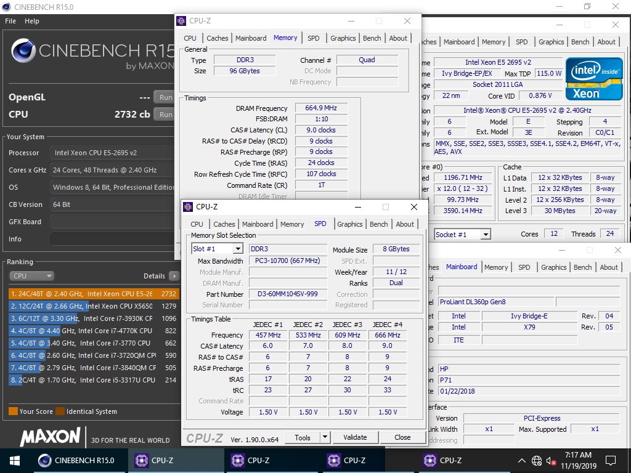
Task: Open the File menu in Cinebench
Action: 10,21
